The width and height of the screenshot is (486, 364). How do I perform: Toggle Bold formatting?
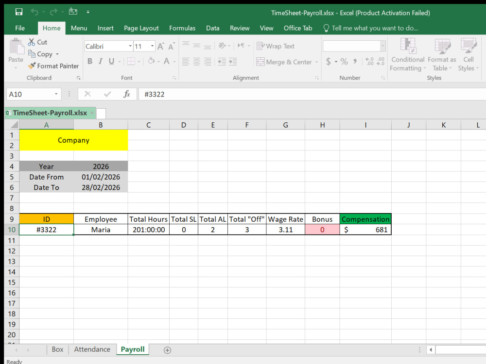90,61
